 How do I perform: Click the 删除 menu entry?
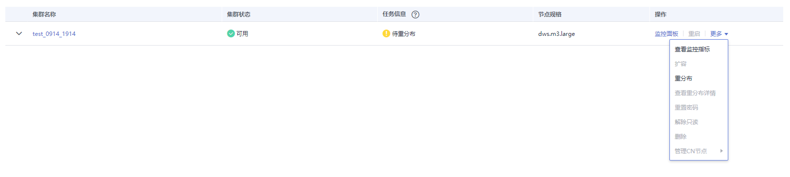681,137
